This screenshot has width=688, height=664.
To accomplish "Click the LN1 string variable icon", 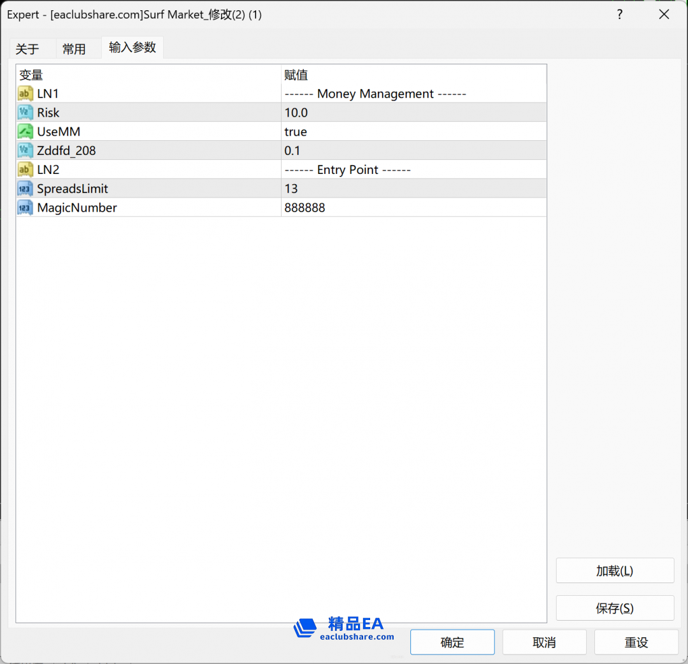I will pyautogui.click(x=25, y=94).
